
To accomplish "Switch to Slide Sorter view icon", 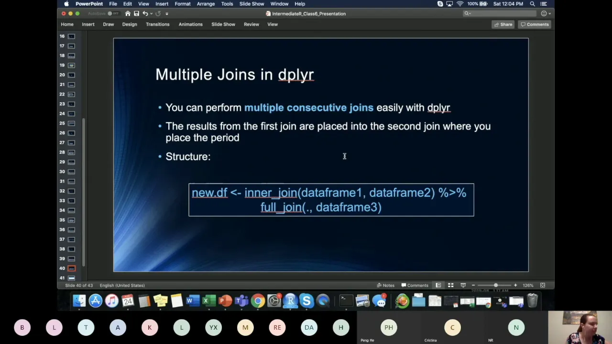I will click(450, 285).
